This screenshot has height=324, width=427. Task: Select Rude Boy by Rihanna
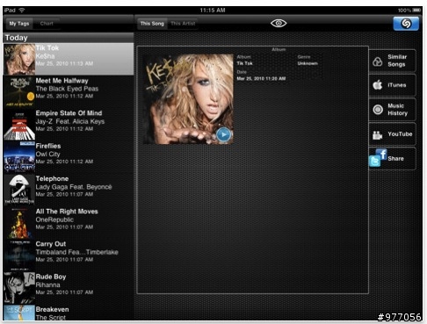[x=69, y=288]
